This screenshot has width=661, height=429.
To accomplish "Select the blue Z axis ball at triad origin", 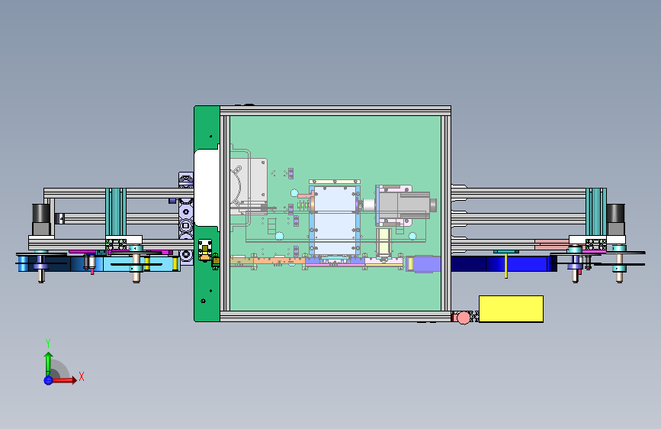I will tap(48, 380).
